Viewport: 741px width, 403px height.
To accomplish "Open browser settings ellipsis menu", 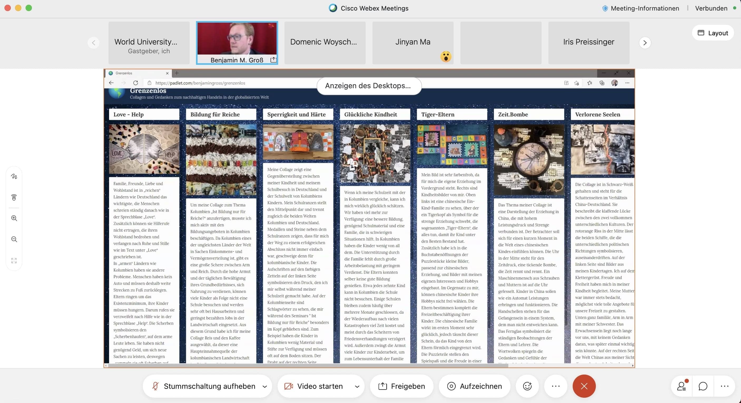I will pos(627,83).
